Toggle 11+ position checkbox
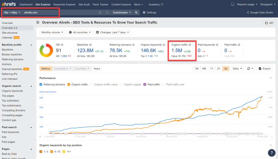Screen dimensions: 278x159 click(64, 152)
